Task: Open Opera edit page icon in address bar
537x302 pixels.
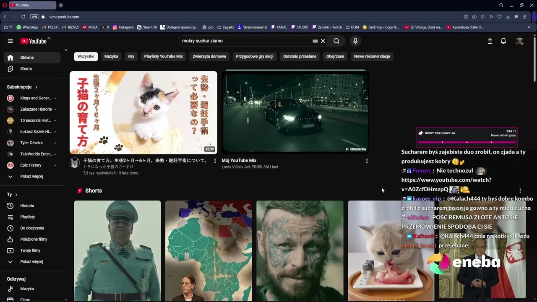Action: tap(466, 17)
